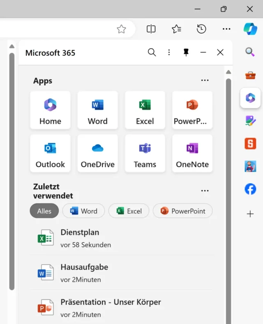Expand the Apps section more options
The image size is (263, 324).
click(205, 81)
